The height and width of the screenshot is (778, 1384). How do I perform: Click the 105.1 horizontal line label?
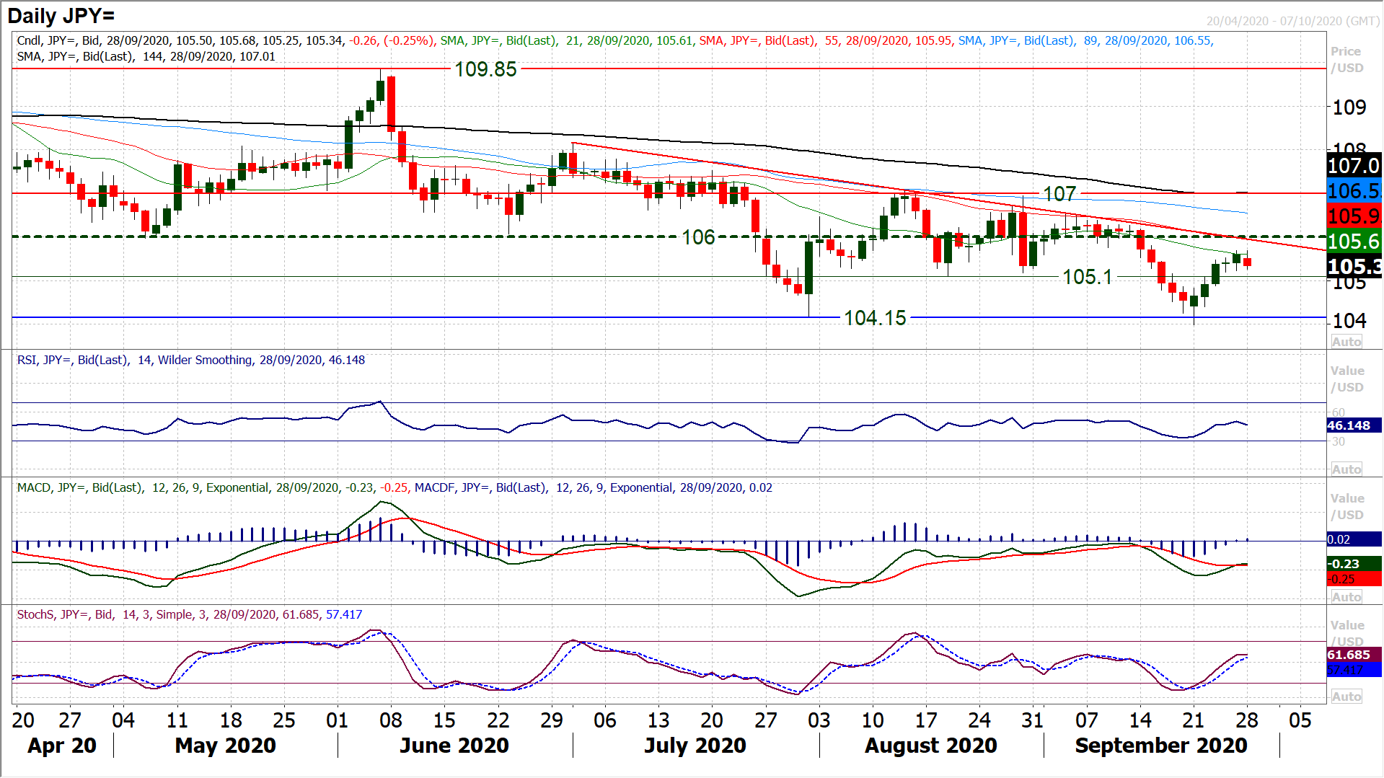tap(1087, 277)
